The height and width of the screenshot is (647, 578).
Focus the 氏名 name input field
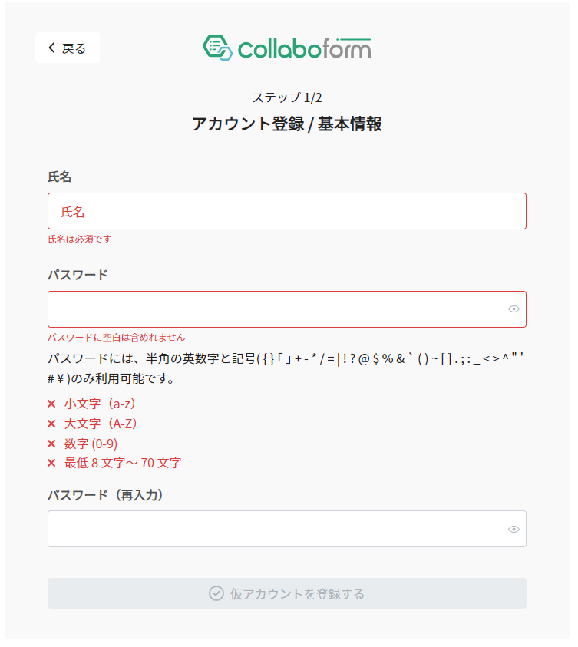[x=287, y=211]
